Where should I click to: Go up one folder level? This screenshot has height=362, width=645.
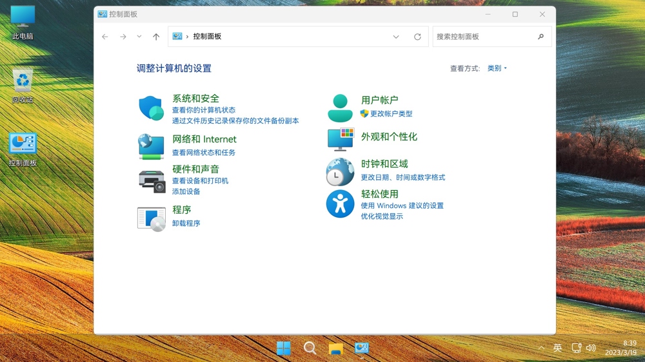pos(156,37)
